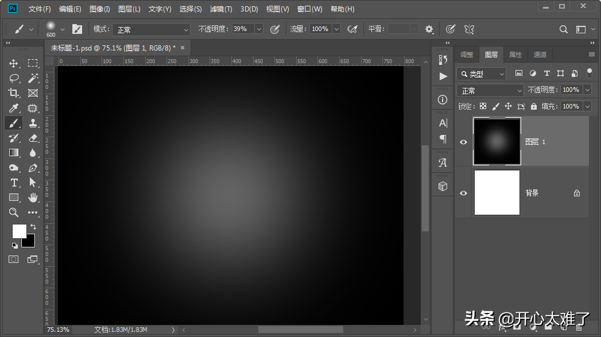601x337 pixels.
Task: Activate the Zoom tool
Action: 14,212
